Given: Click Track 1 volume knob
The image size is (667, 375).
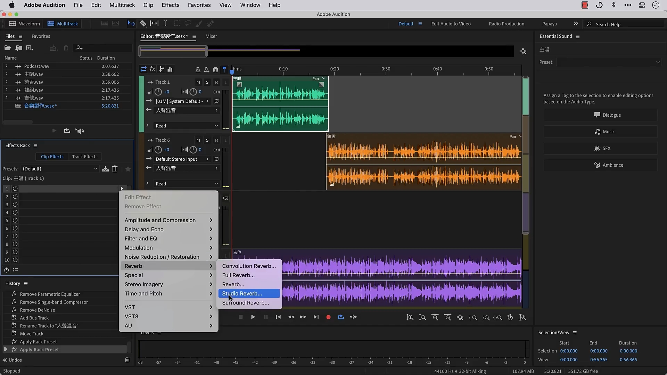Looking at the screenshot, I should click(158, 92).
